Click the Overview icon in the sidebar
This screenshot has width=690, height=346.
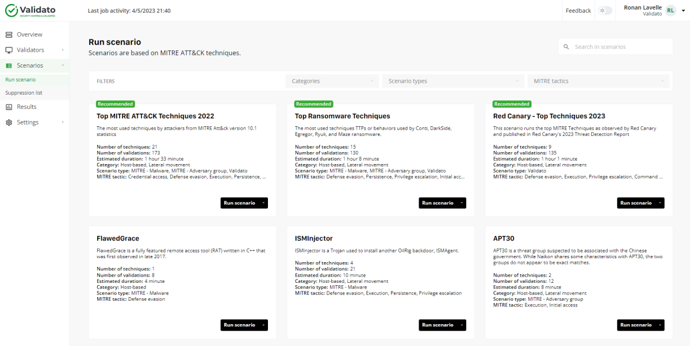coord(10,34)
